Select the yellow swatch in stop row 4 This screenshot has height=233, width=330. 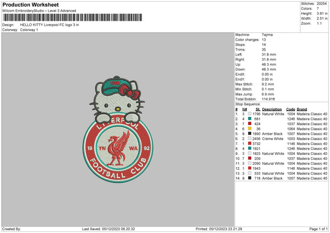250,129
